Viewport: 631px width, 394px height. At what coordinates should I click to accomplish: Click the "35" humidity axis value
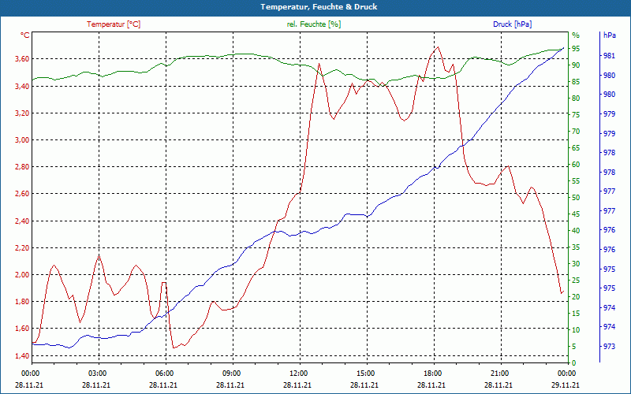tap(576, 247)
